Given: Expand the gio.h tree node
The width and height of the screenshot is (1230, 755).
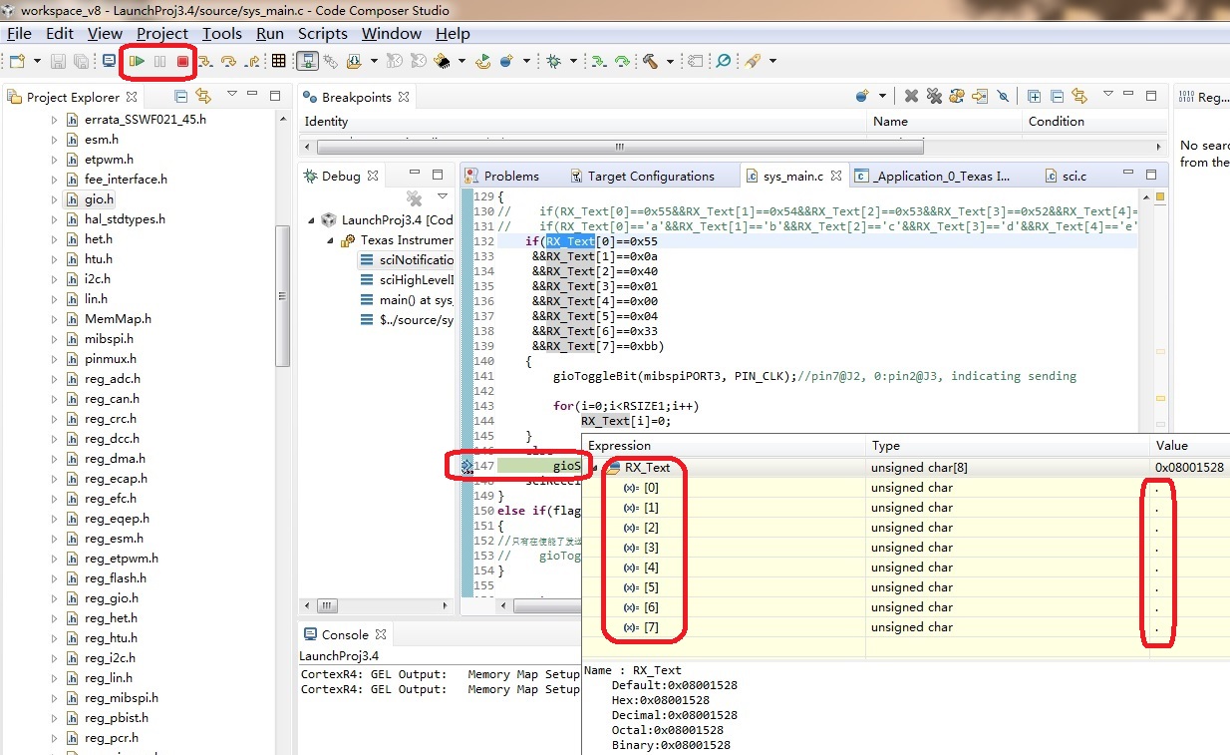Looking at the screenshot, I should point(55,199).
